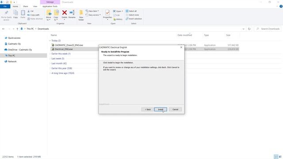
Task: Switch to large icons view layout
Action: [x=280, y=157]
